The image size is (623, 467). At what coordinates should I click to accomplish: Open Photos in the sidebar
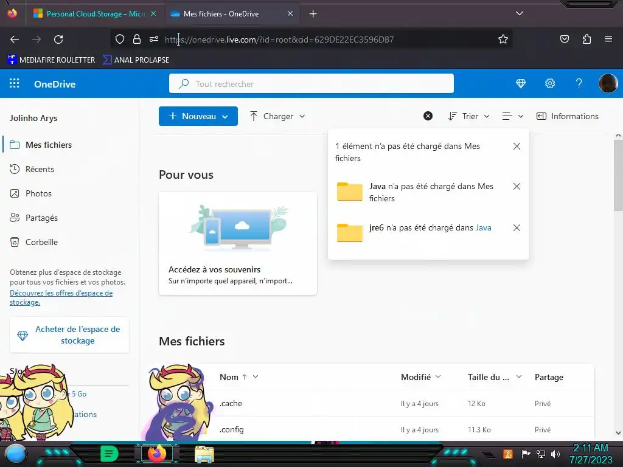(x=69, y=193)
